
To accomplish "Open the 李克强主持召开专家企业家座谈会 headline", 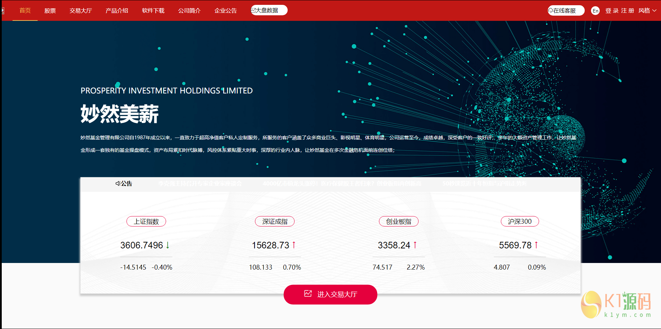I will (x=200, y=183).
